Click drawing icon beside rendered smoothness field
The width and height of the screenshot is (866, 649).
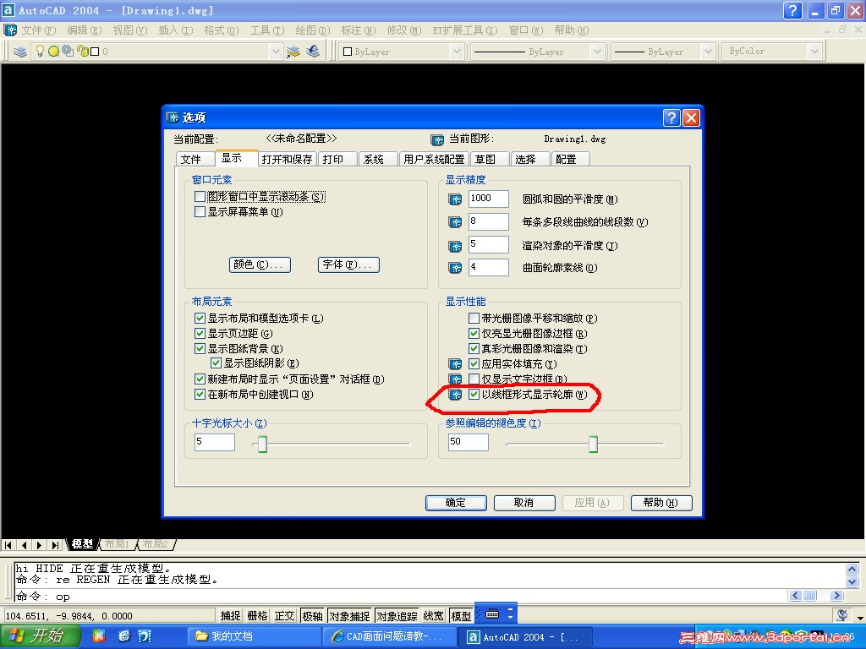[x=455, y=246]
